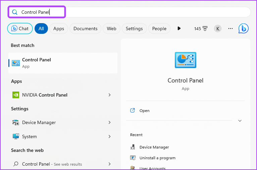
Task: Click the search magnifier icon
Action: pos(15,12)
